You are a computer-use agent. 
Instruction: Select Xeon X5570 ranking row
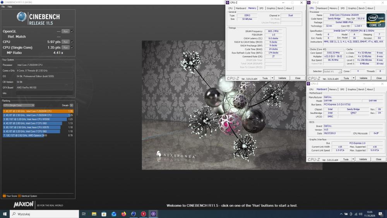click(x=38, y=127)
